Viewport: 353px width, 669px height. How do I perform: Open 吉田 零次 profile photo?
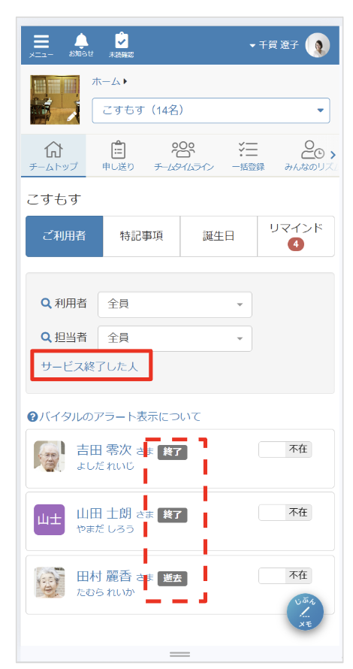point(50,456)
